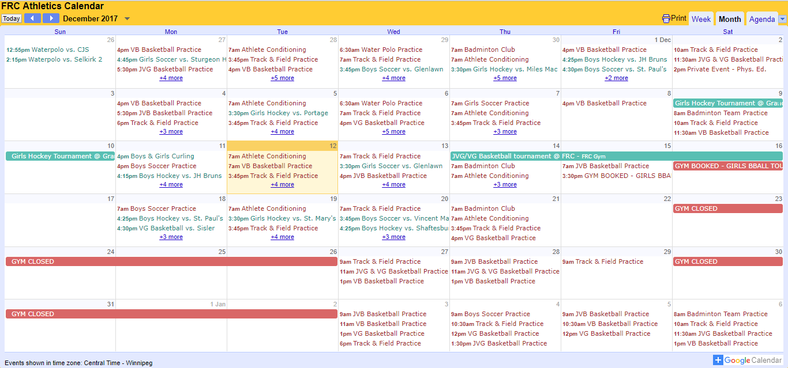This screenshot has width=788, height=368.
Task: Switch to the Agenda view tab
Action: pyautogui.click(x=761, y=19)
